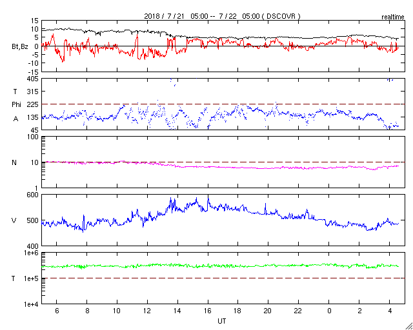The width and height of the screenshot is (413, 330).
Task: Click the DSCOVR date range title
Action: (x=222, y=16)
